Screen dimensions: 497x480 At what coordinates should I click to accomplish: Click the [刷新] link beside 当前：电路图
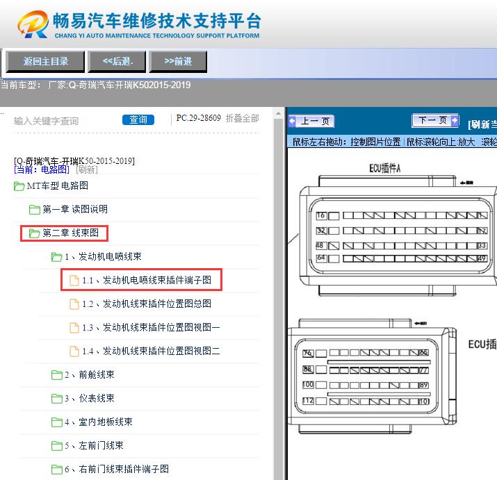(86, 169)
